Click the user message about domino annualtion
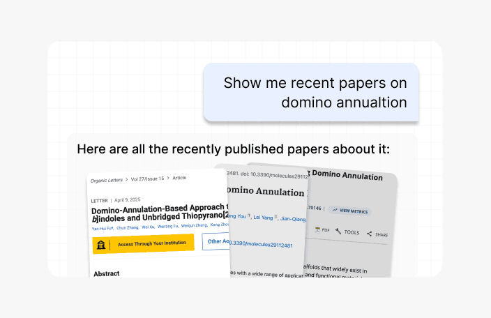 pyautogui.click(x=311, y=92)
